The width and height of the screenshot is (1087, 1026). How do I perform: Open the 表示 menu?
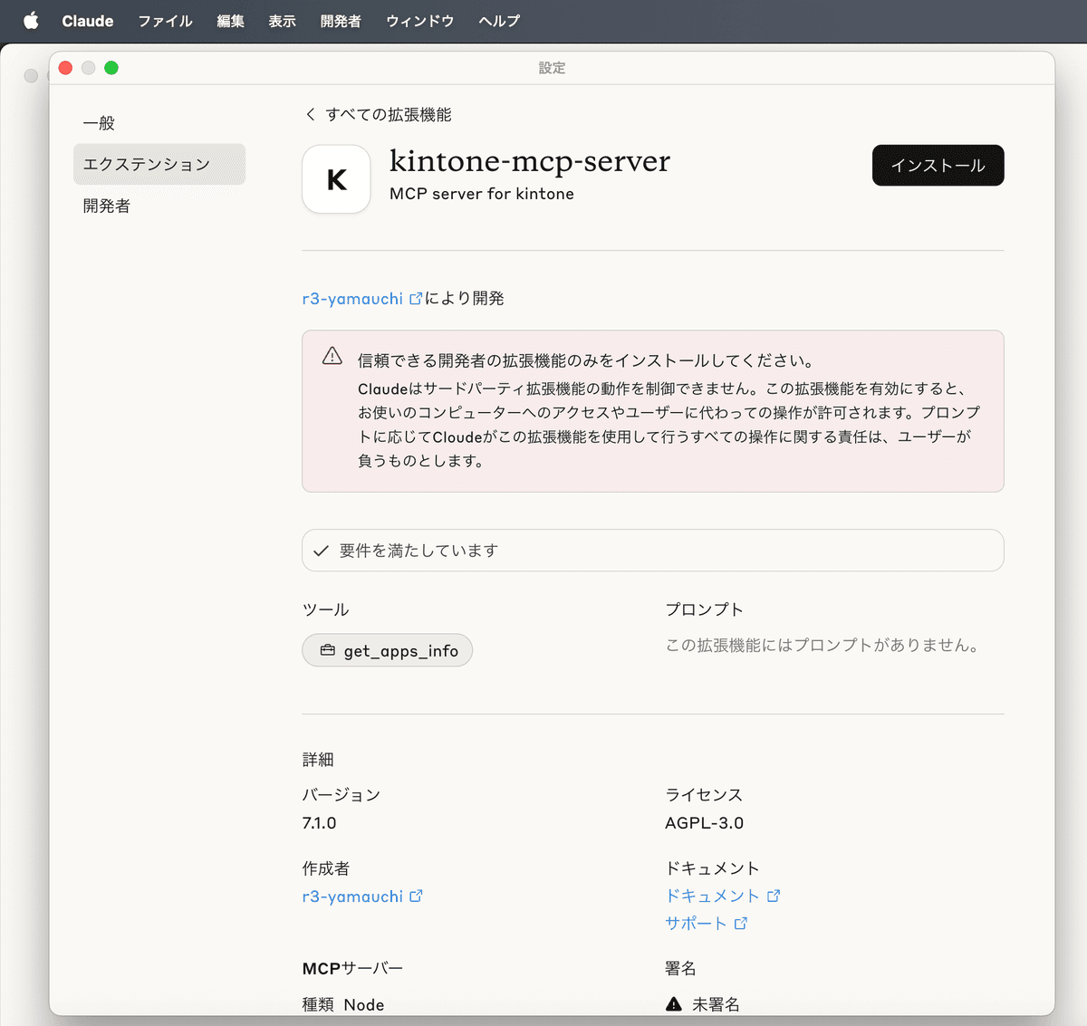pyautogui.click(x=282, y=21)
